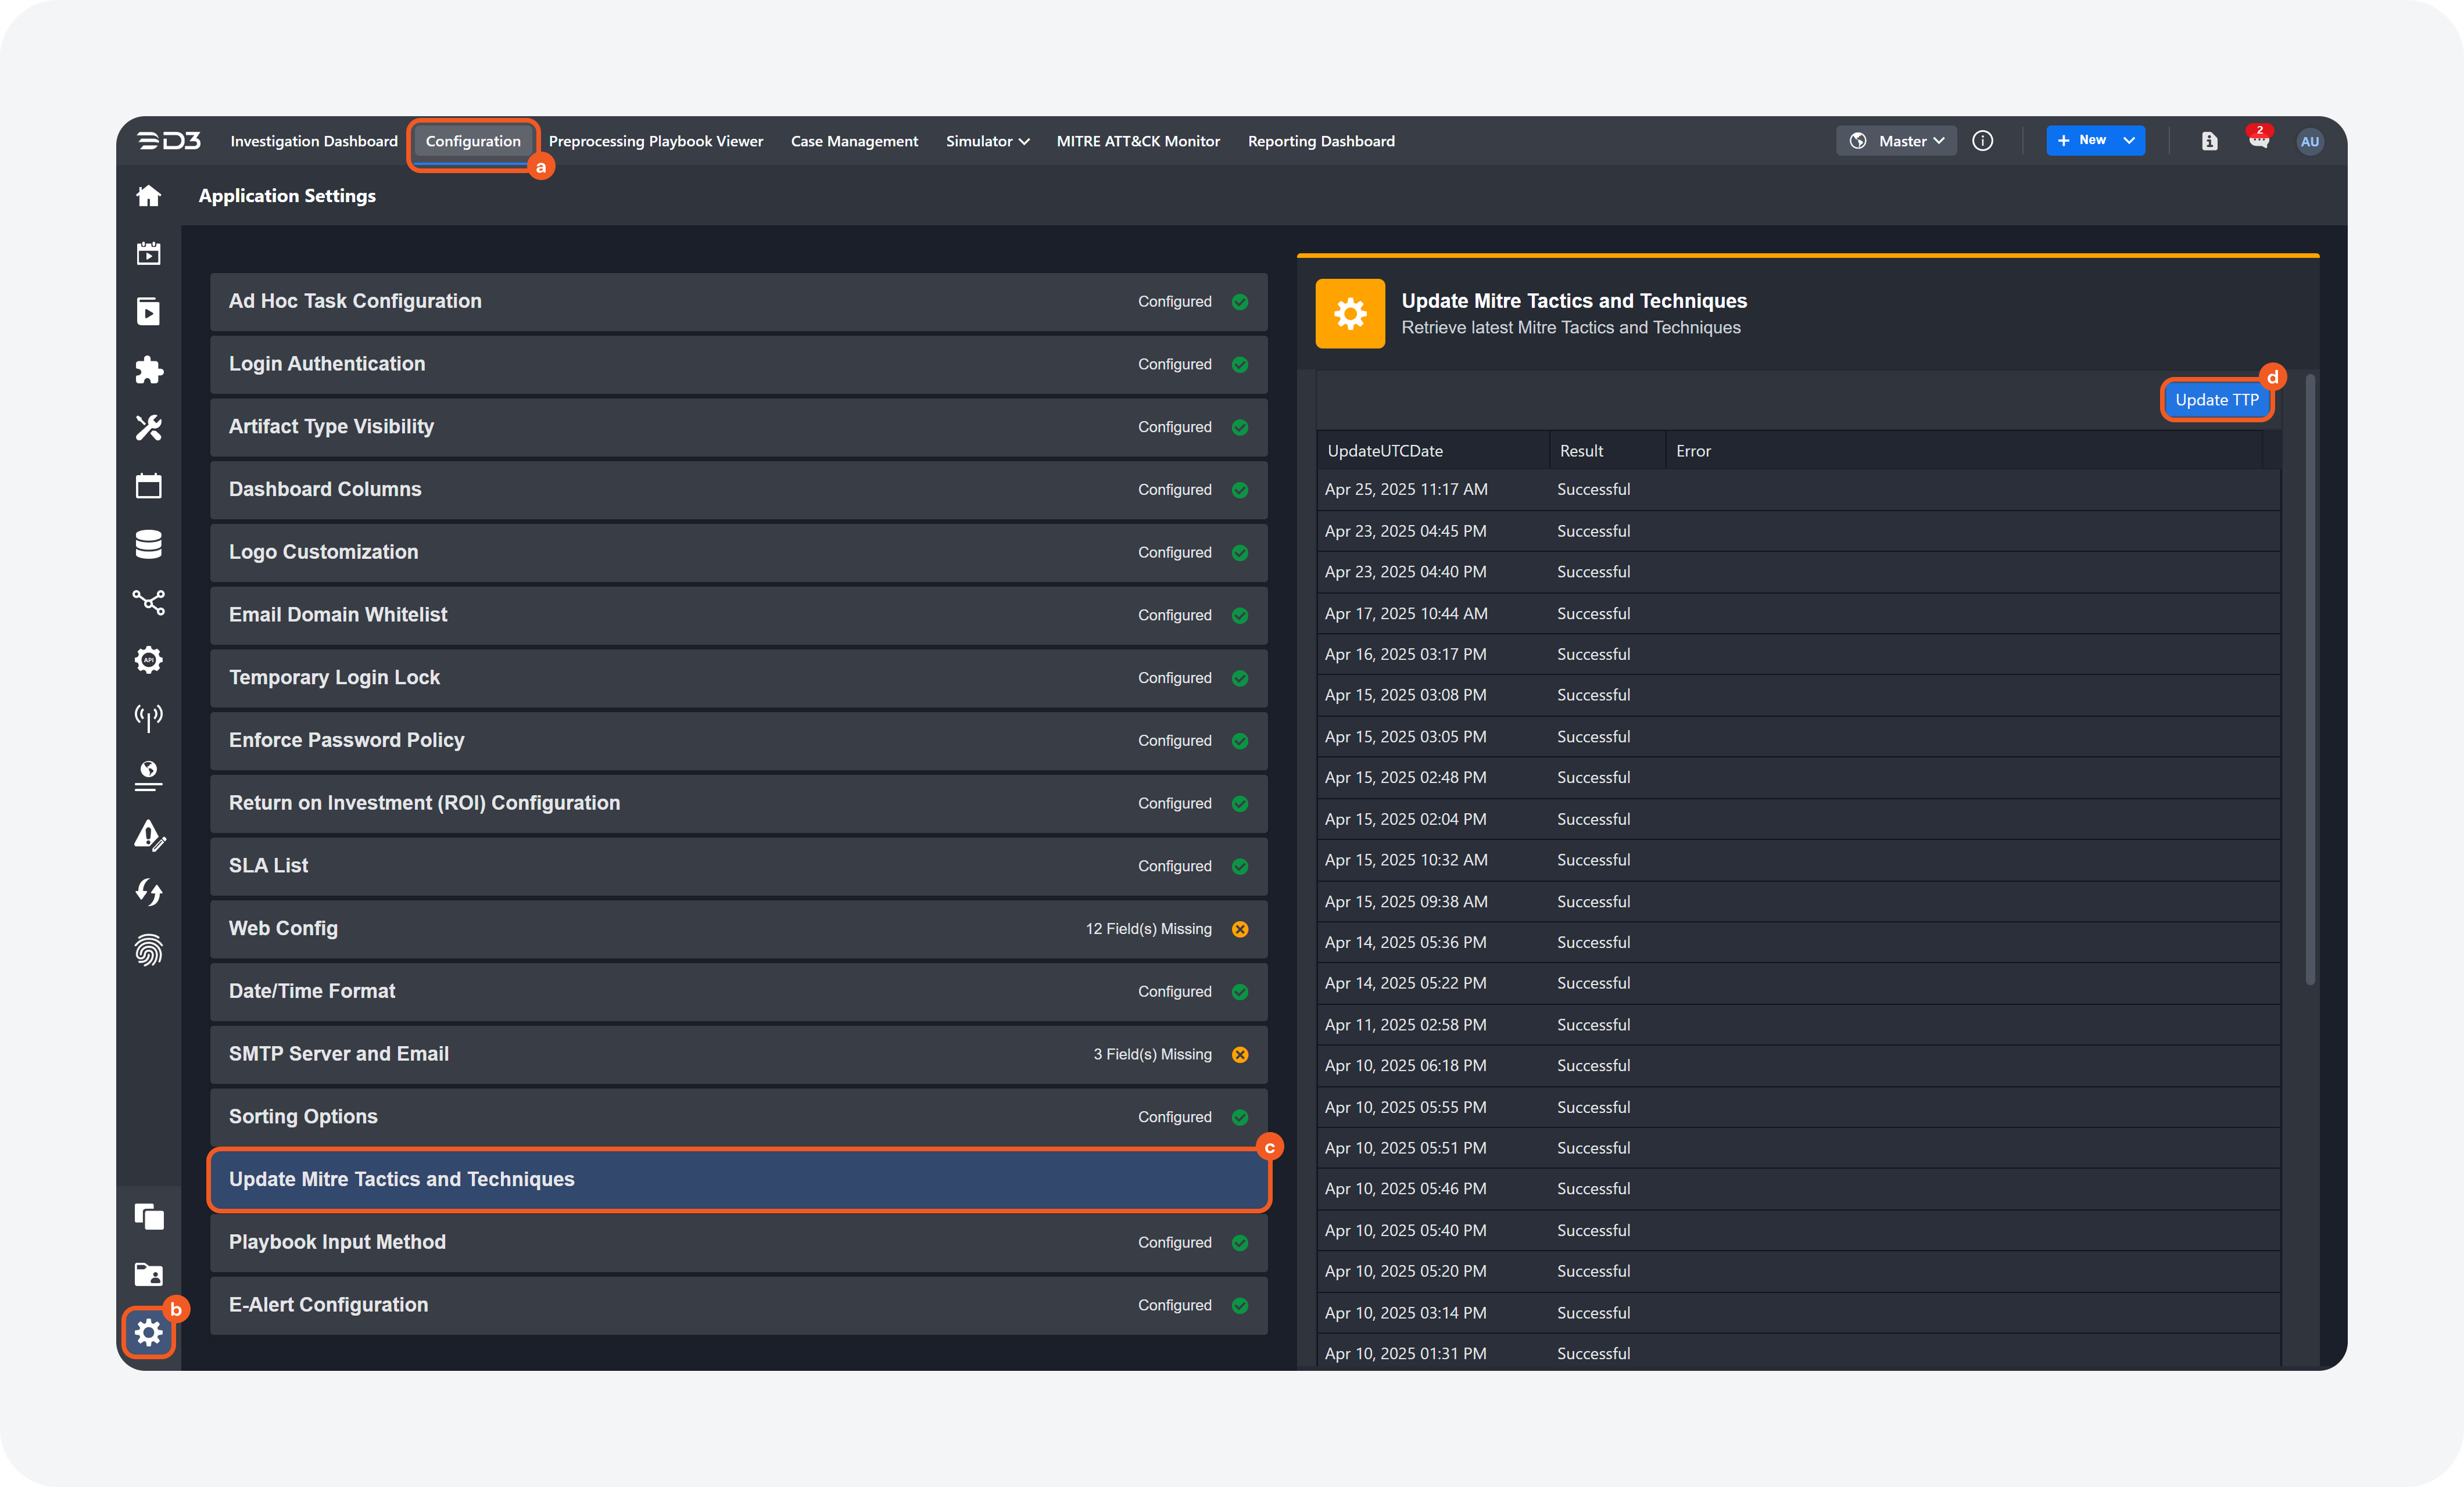Open the AU user avatar
Viewport: 2464px width, 1487px height.
[2309, 141]
